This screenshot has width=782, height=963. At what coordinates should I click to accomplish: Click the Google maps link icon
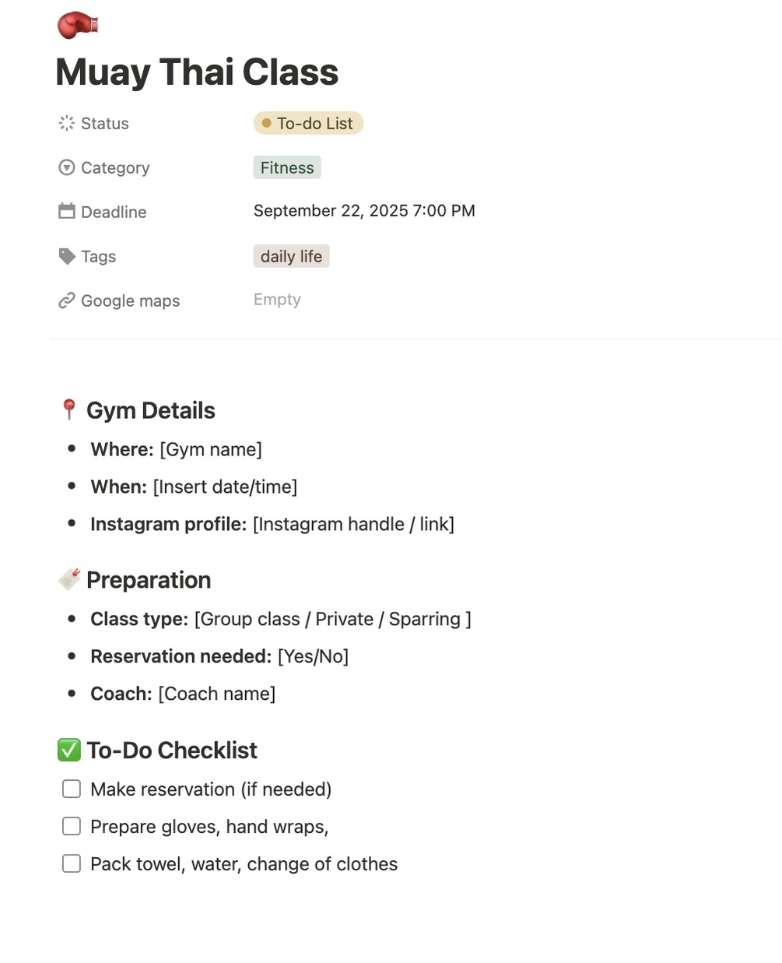point(67,300)
